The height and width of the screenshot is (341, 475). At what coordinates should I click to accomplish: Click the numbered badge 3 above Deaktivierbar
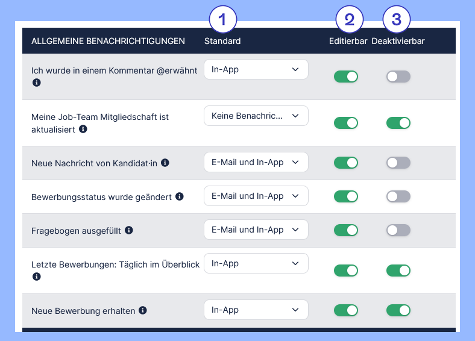point(397,19)
